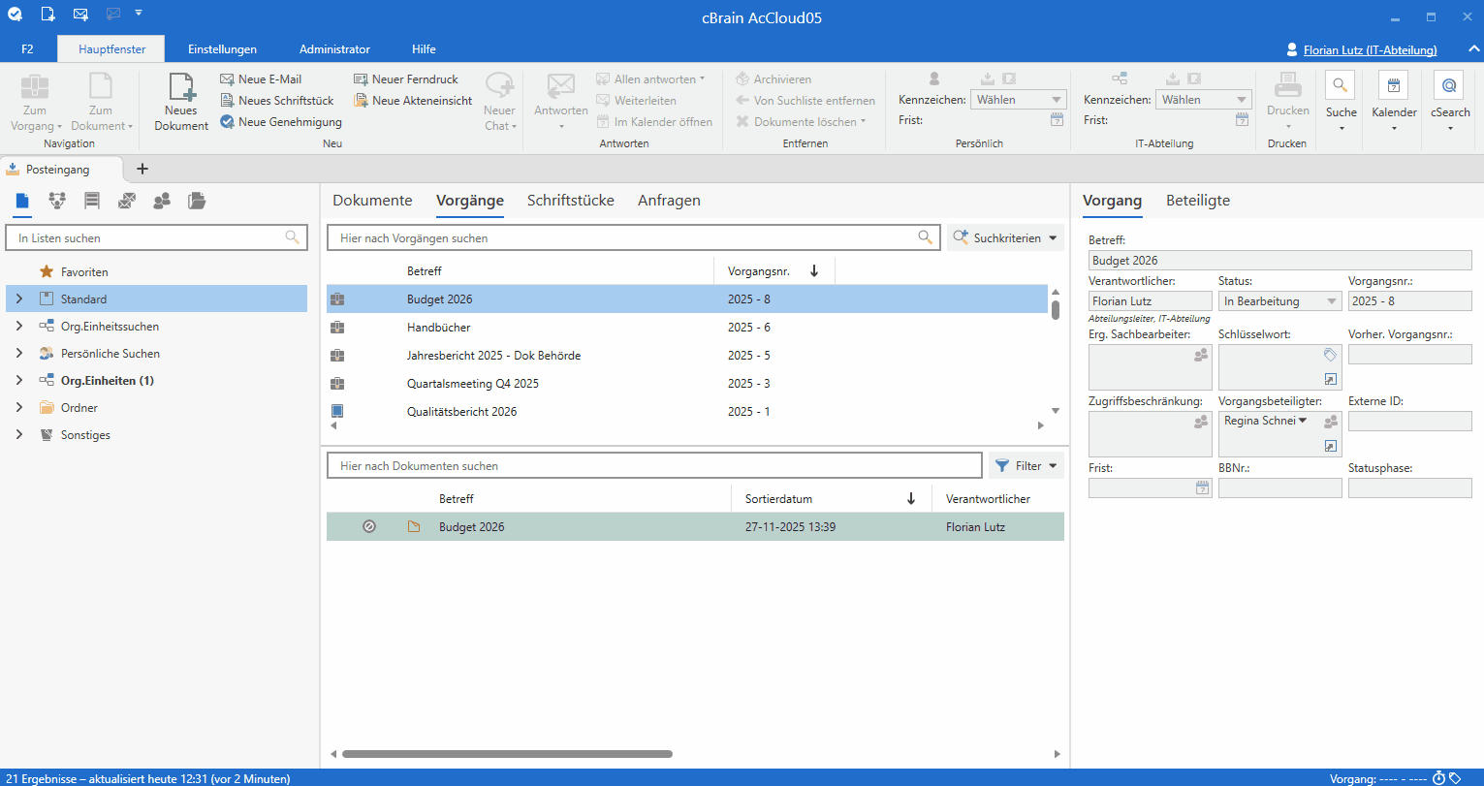Click the Frist calendar icon in Vorgang panel

1203,488
